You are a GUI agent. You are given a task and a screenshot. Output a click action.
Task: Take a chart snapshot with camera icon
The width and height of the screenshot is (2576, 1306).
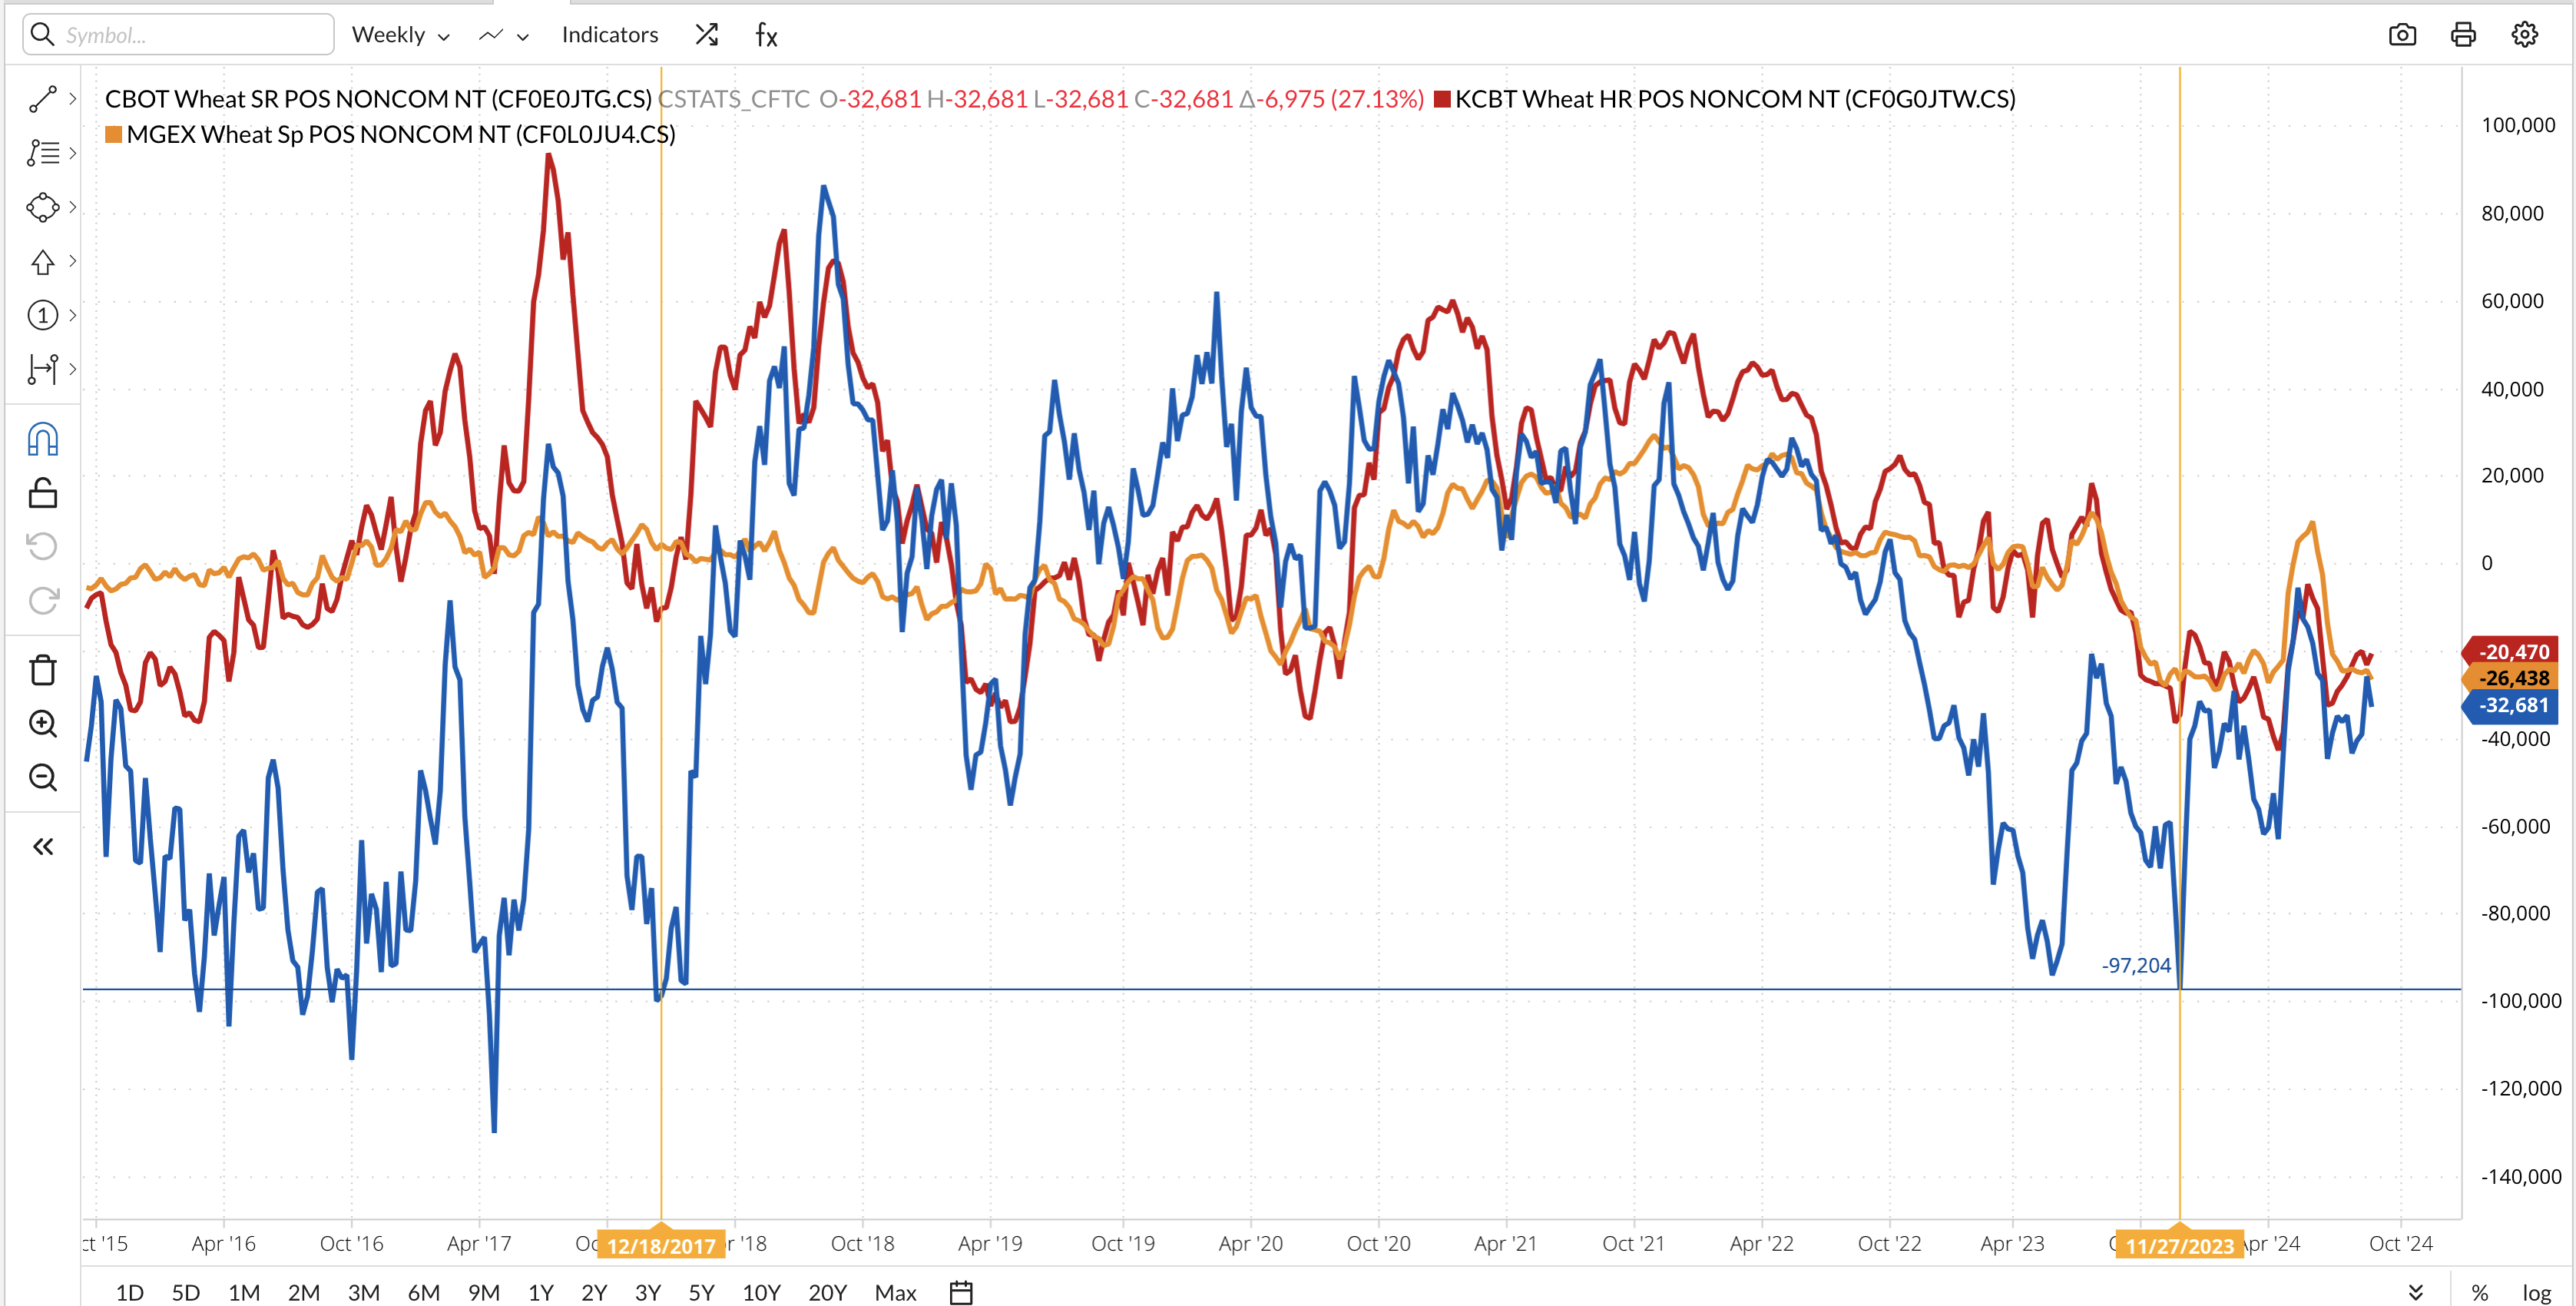[2402, 35]
